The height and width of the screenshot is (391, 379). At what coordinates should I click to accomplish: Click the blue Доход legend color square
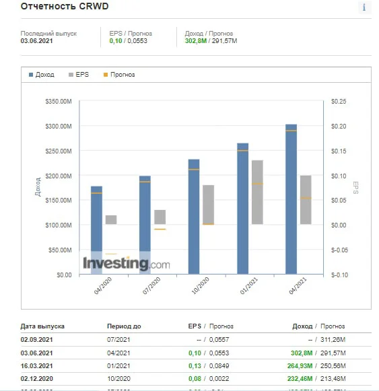(31, 75)
